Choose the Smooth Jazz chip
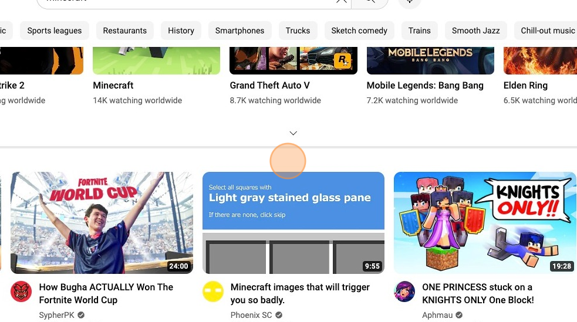 point(476,30)
